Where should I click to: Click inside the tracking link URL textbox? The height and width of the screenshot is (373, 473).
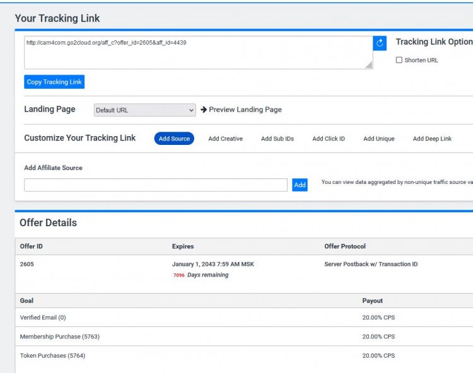pos(199,52)
